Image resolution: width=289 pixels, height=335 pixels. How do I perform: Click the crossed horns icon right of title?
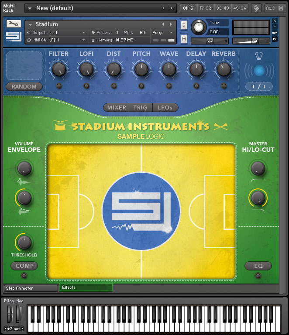220,126
